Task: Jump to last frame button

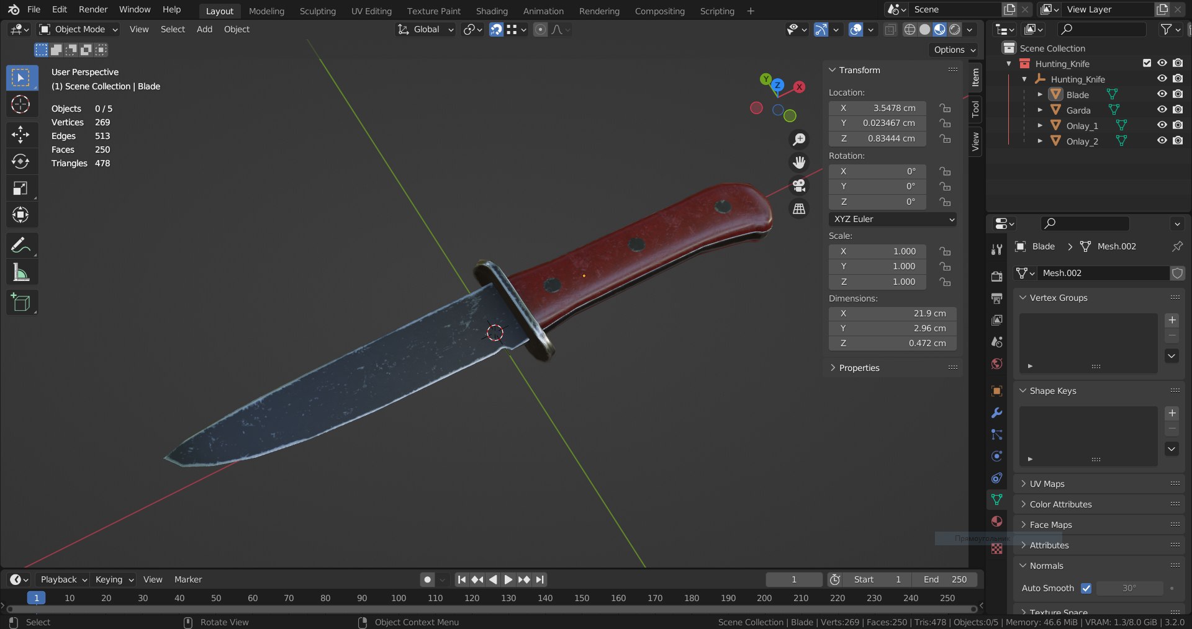Action: (540, 579)
